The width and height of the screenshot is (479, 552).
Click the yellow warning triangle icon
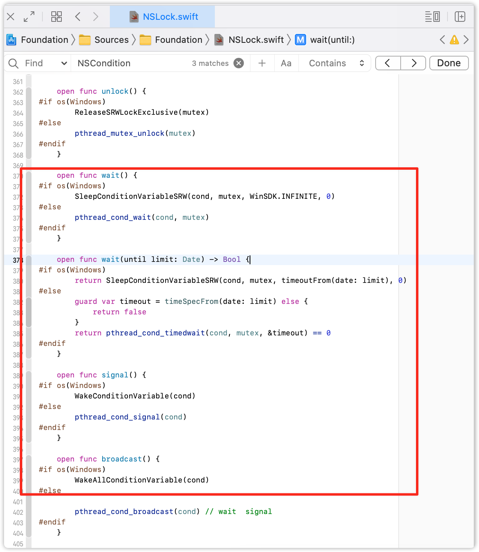[454, 40]
